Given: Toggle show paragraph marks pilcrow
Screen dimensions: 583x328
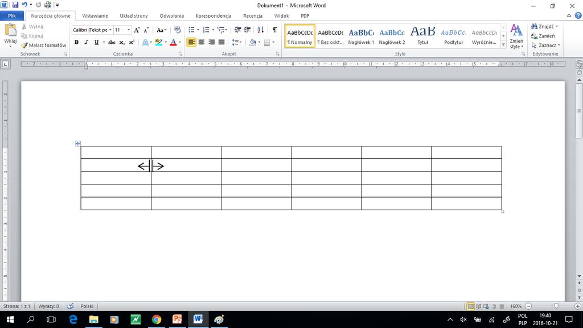Looking at the screenshot, I should point(275,30).
